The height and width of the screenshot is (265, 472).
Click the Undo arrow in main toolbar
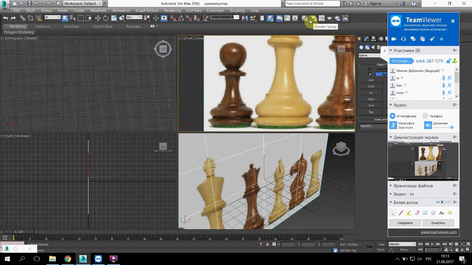[x=6, y=18]
